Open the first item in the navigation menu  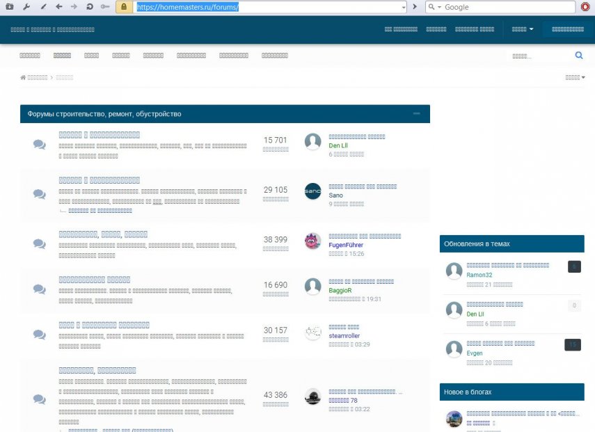[30, 56]
